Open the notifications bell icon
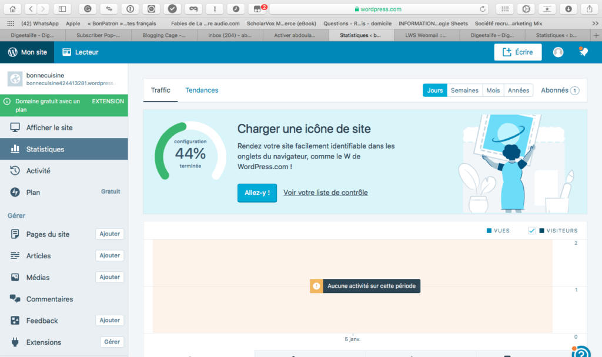602x357 pixels. (584, 52)
